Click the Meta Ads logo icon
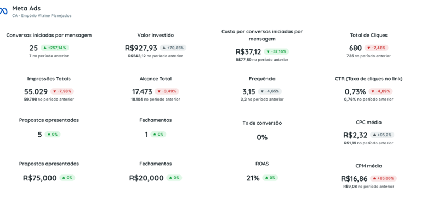421x198 pixels. coord(3,11)
